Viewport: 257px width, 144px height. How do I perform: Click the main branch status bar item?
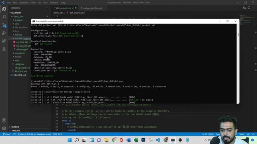pyautogui.click(x=7, y=134)
